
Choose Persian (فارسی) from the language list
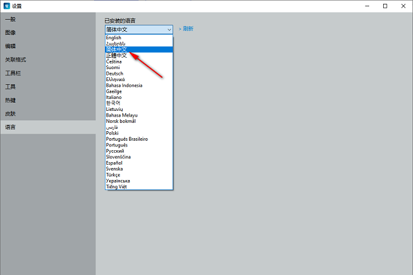pyautogui.click(x=139, y=127)
